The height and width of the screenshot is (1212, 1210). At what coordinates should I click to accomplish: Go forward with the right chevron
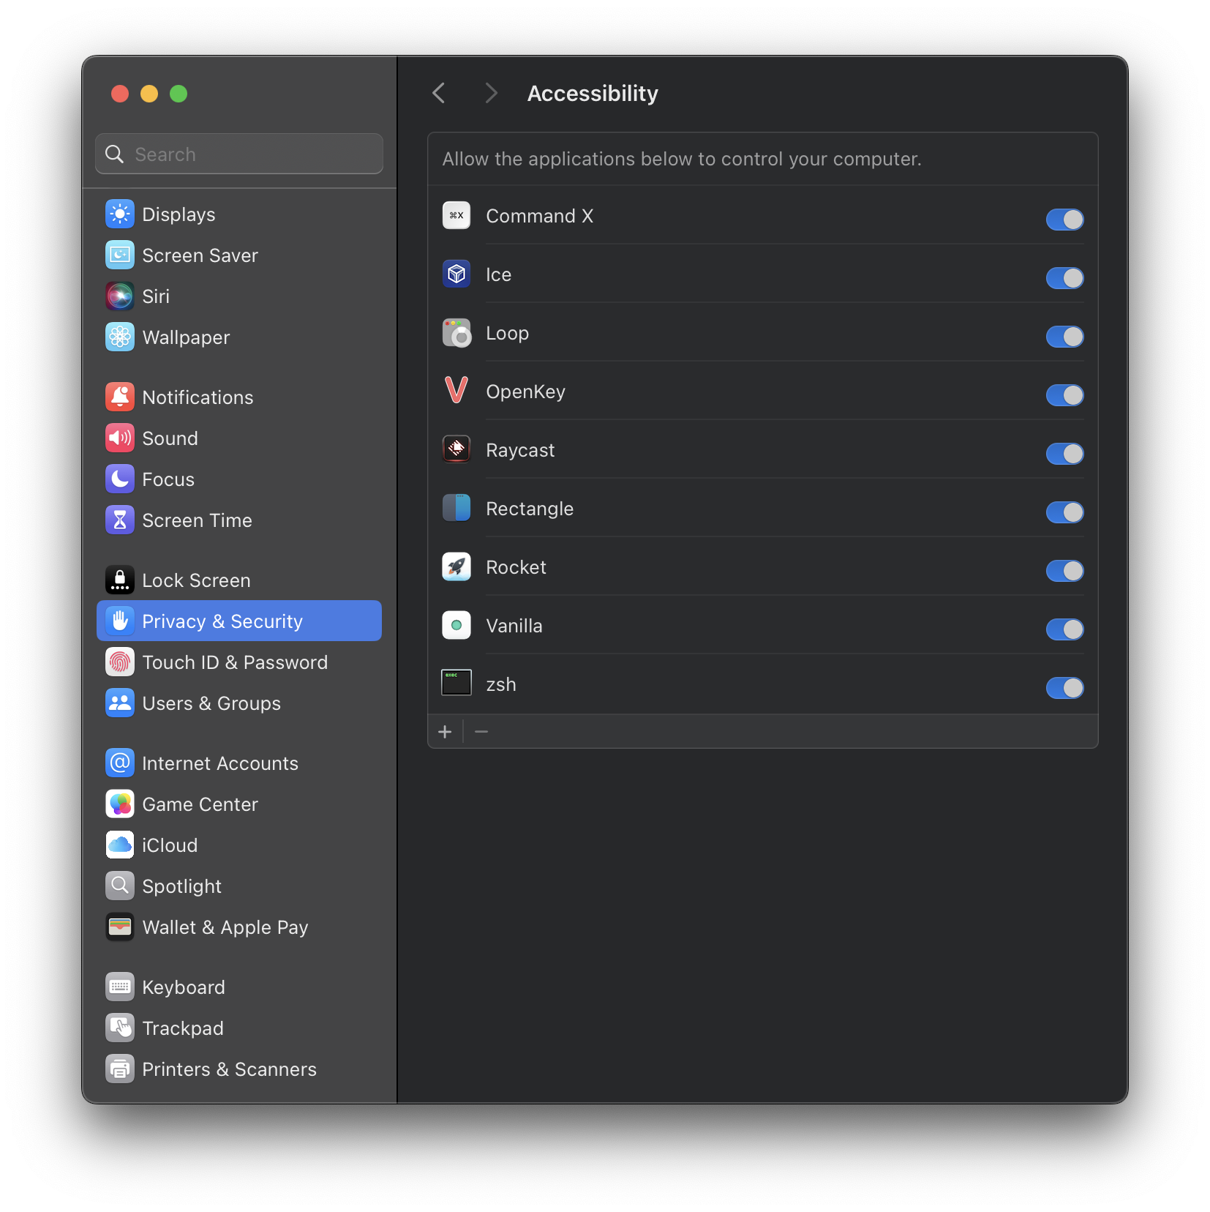(491, 94)
